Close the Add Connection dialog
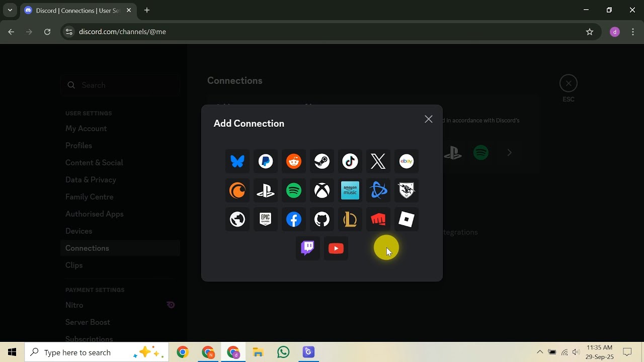The image size is (644, 362). (x=429, y=119)
